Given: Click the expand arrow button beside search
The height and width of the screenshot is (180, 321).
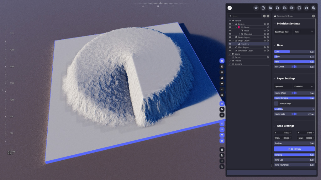Looking at the screenshot, I should point(268,16).
